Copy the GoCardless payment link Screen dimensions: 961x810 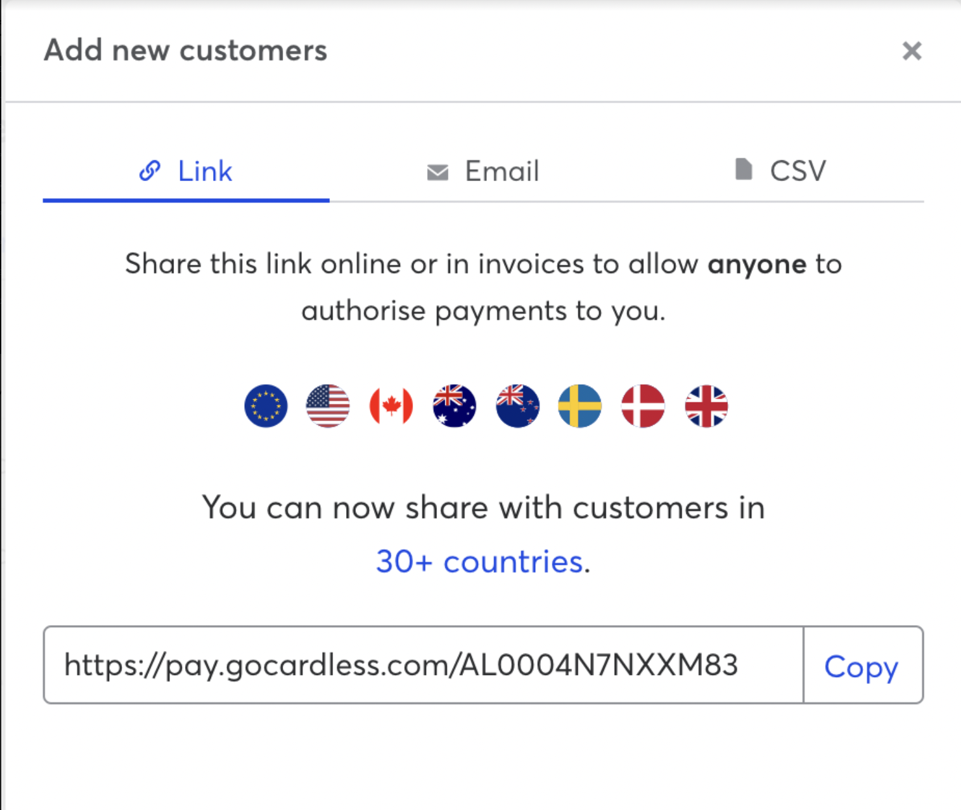[862, 665]
